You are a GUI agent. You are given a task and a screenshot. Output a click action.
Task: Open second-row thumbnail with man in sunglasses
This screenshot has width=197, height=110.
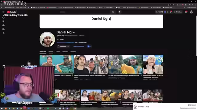coord(153,95)
